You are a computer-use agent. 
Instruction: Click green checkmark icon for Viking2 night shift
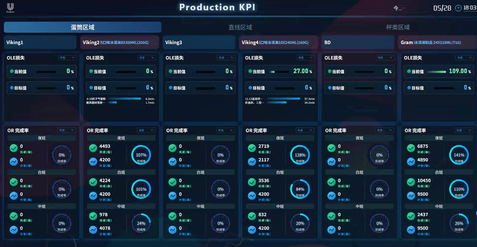pyautogui.click(x=93, y=148)
